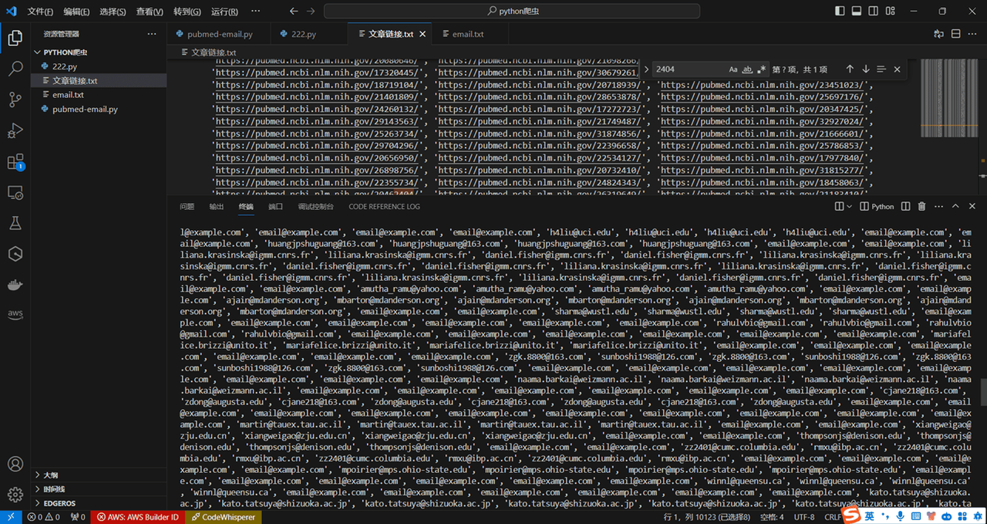
Task: Open terminal panel more actions
Action: [x=938, y=207]
